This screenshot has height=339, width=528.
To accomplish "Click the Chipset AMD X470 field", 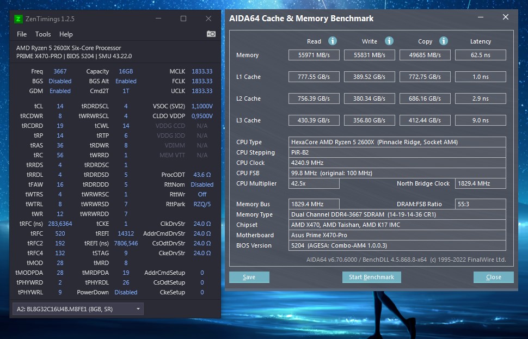I will tap(397, 225).
